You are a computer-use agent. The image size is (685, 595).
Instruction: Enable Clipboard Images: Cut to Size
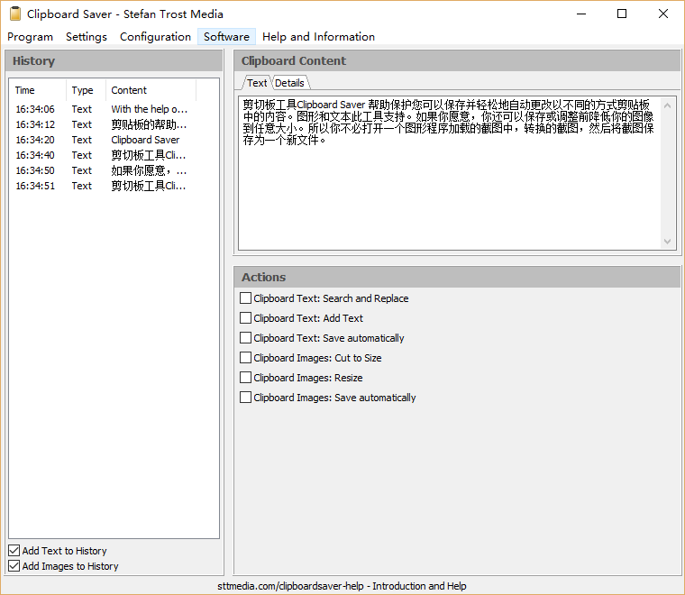pyautogui.click(x=246, y=358)
